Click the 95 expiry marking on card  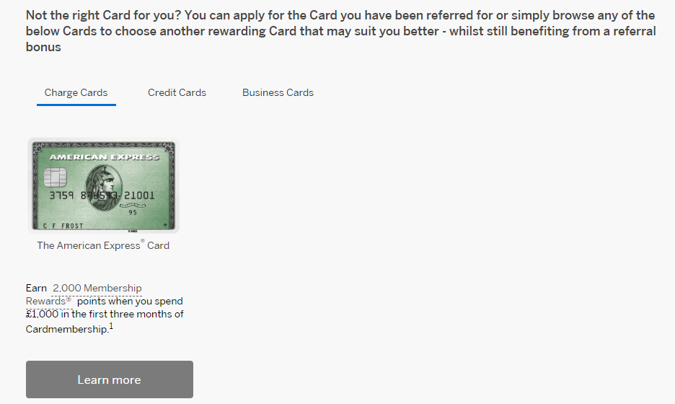[133, 213]
